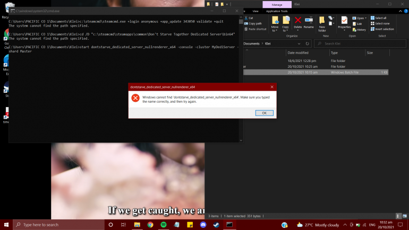Select the Windows Batch File row
The width and height of the screenshot is (409, 230).
point(316,72)
